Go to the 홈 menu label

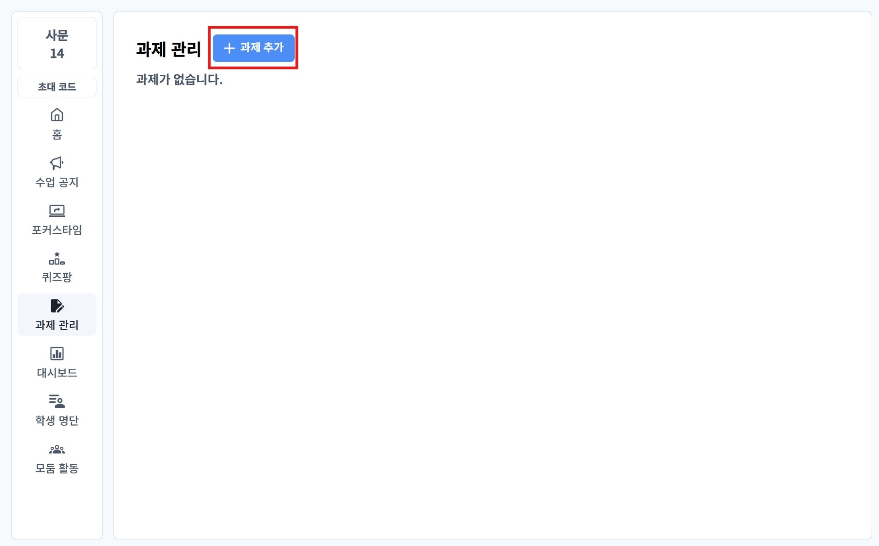(57, 135)
